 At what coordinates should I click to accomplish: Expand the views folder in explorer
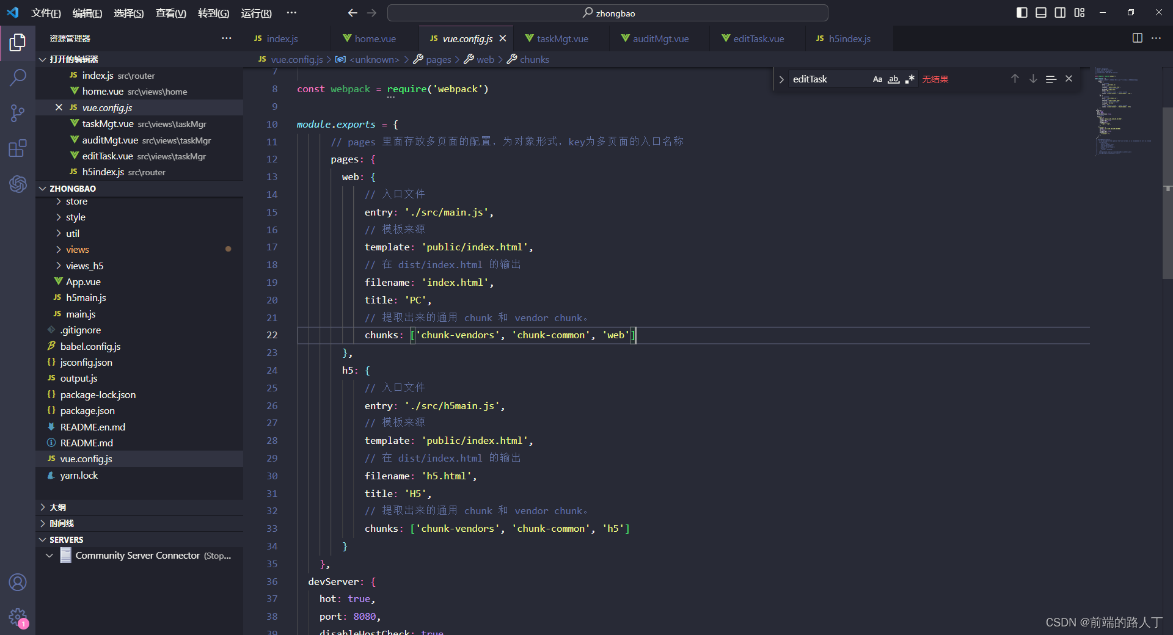pos(78,249)
